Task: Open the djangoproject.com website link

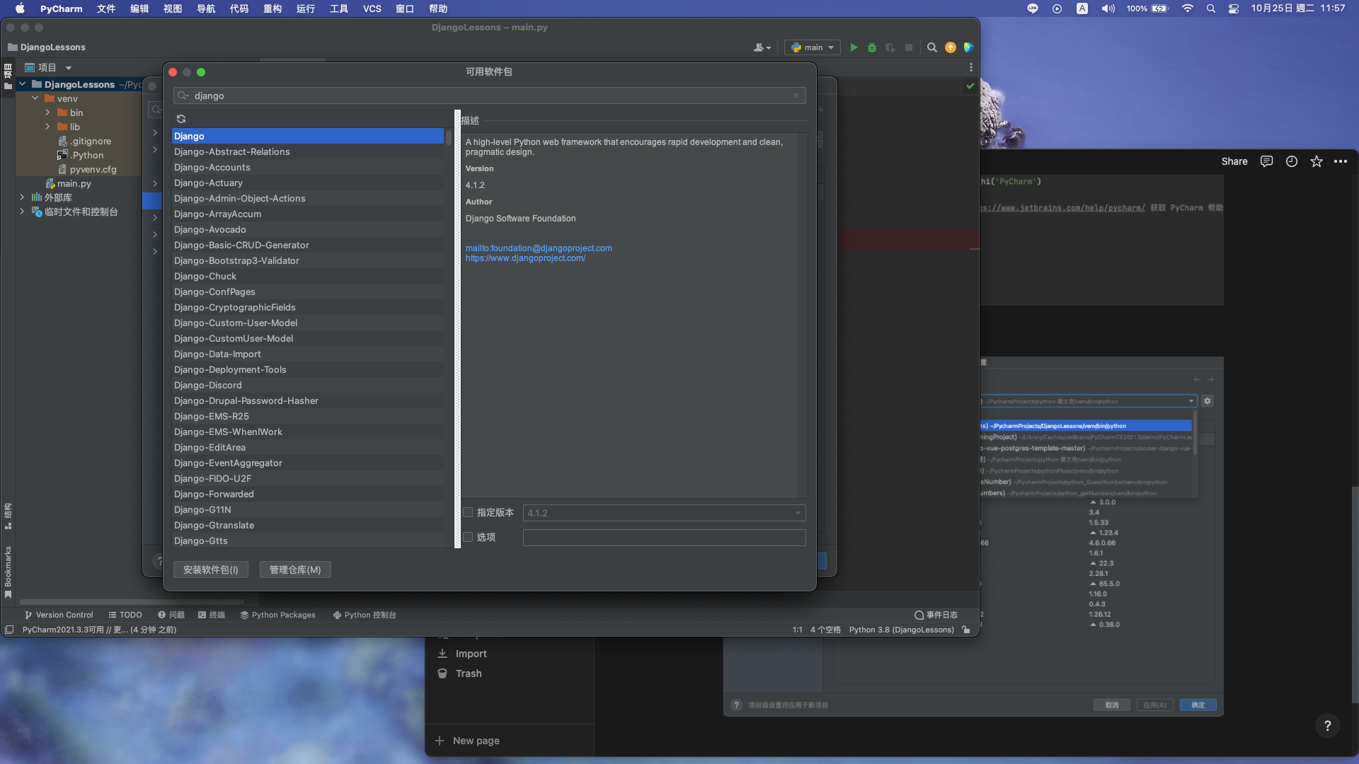Action: tap(525, 258)
